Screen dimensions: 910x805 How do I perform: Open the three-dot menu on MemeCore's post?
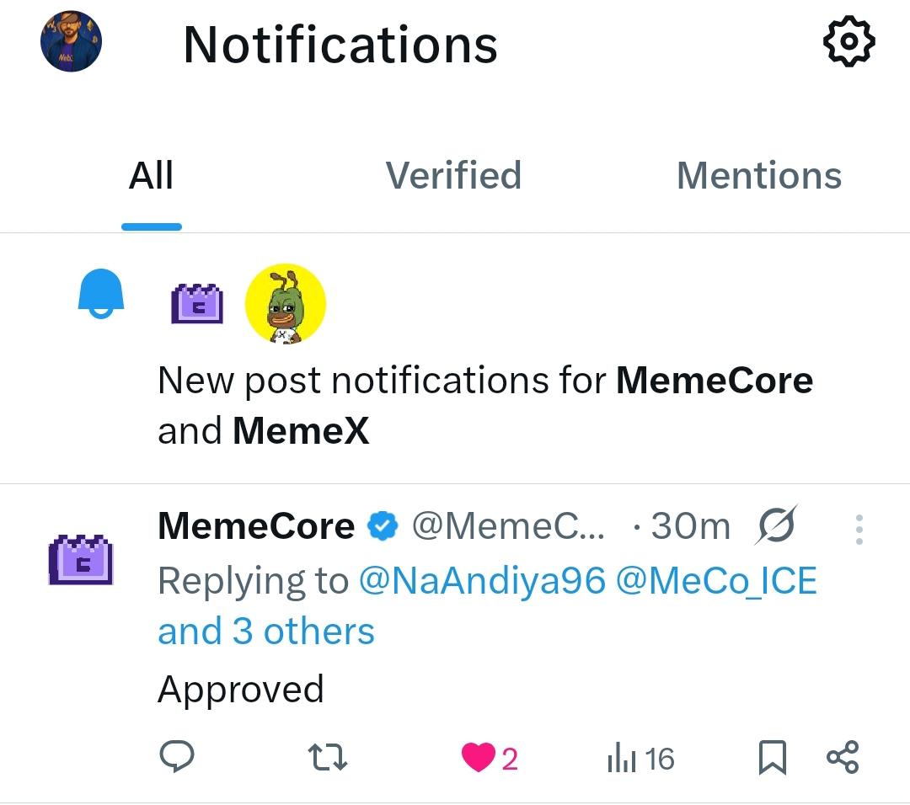(x=859, y=528)
